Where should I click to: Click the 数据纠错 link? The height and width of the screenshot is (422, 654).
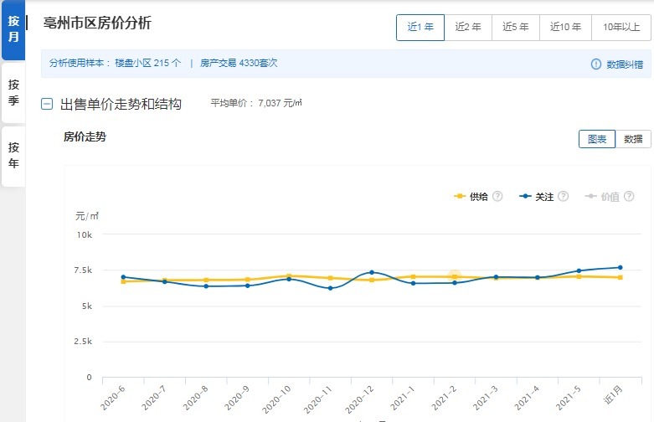click(x=625, y=64)
